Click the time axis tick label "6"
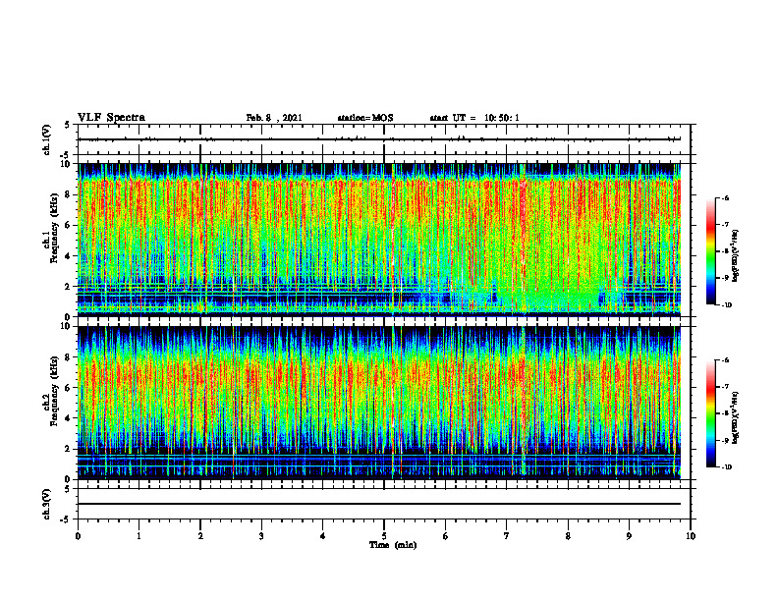Screen dimensions: 778x601 click(x=446, y=536)
